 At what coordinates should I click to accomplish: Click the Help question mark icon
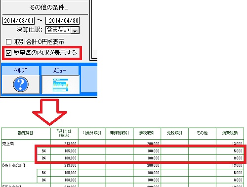tap(21, 84)
